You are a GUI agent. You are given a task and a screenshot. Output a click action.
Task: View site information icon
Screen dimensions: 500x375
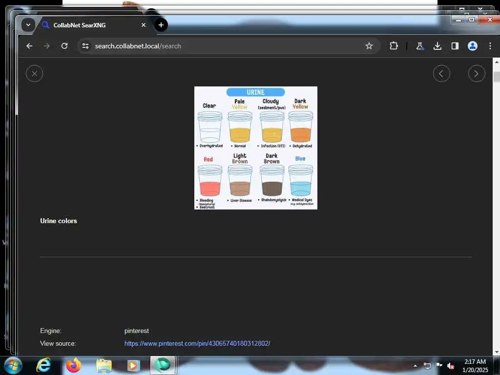pyautogui.click(x=85, y=46)
